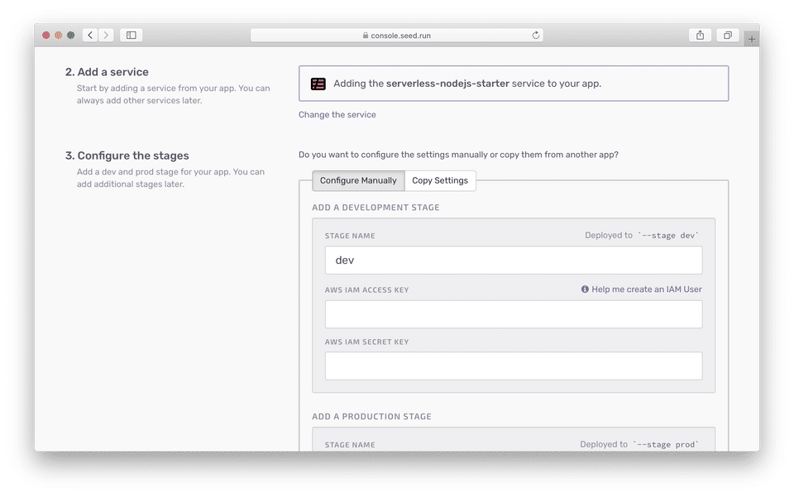Reload the page with the refresh icon

[x=535, y=35]
